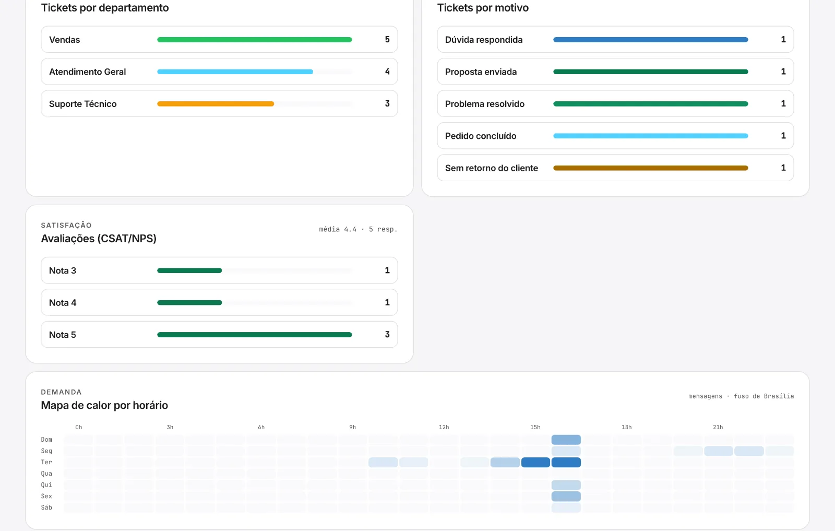Click the Sex 16h heatmap cell
Image resolution: width=835 pixels, height=531 pixels.
point(566,496)
